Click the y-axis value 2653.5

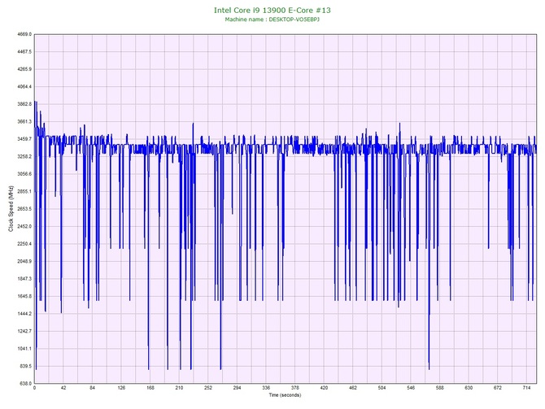pos(24,209)
